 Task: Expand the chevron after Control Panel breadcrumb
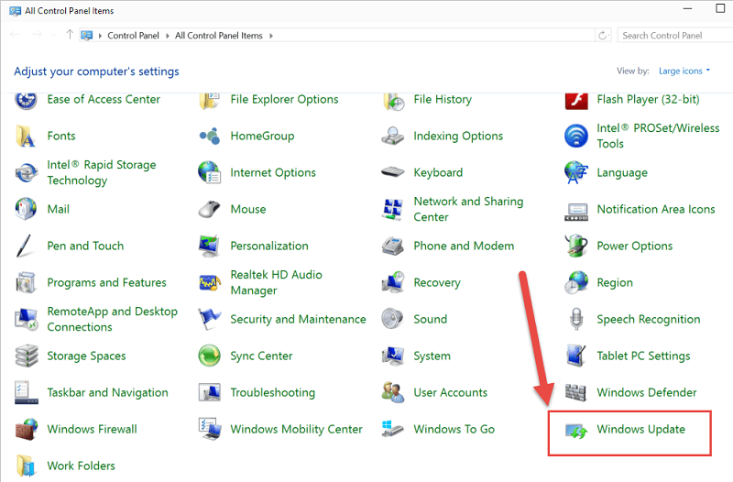167,36
